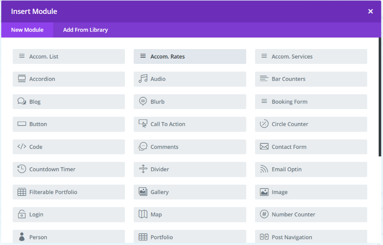383x245 pixels.
Task: Click the Contact Form envelope icon
Action: pyautogui.click(x=264, y=146)
